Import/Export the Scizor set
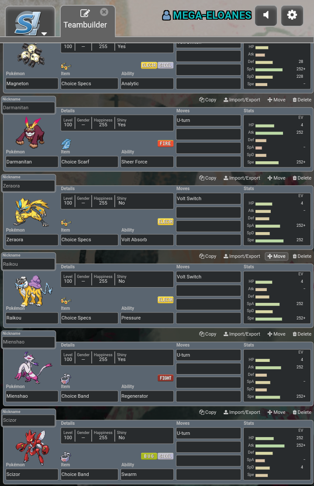Screen dimensions: 314x486 point(242,412)
